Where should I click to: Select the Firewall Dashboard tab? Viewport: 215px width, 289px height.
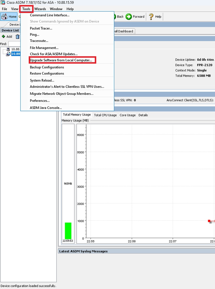coord(124,31)
